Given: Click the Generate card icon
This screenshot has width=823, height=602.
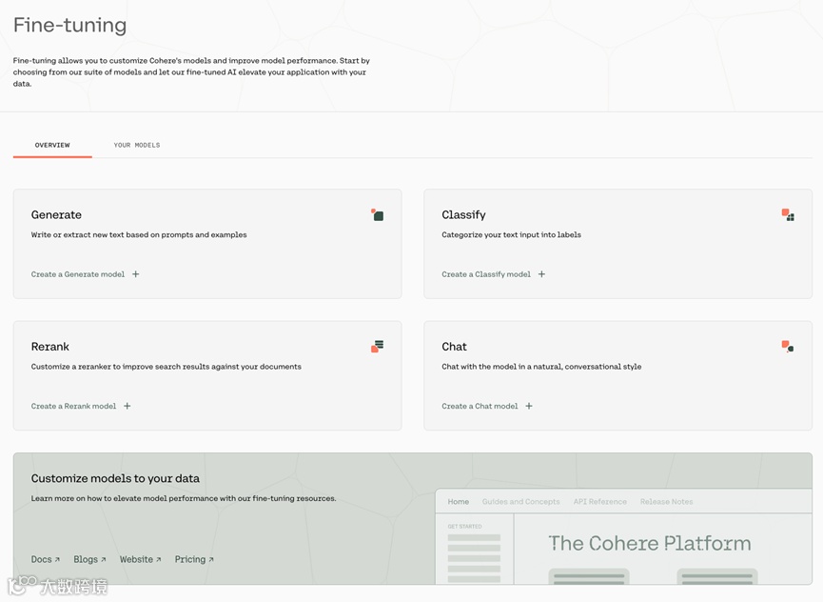Looking at the screenshot, I should click(x=377, y=215).
